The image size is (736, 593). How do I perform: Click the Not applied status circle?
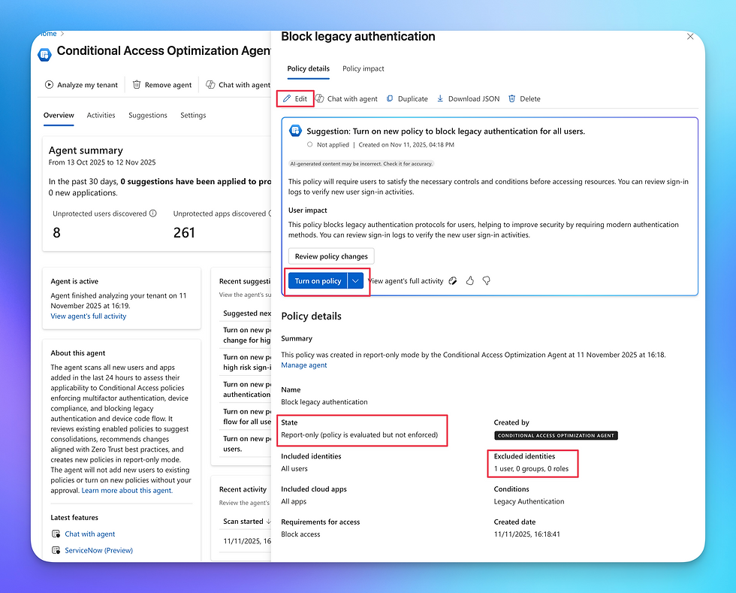(309, 145)
